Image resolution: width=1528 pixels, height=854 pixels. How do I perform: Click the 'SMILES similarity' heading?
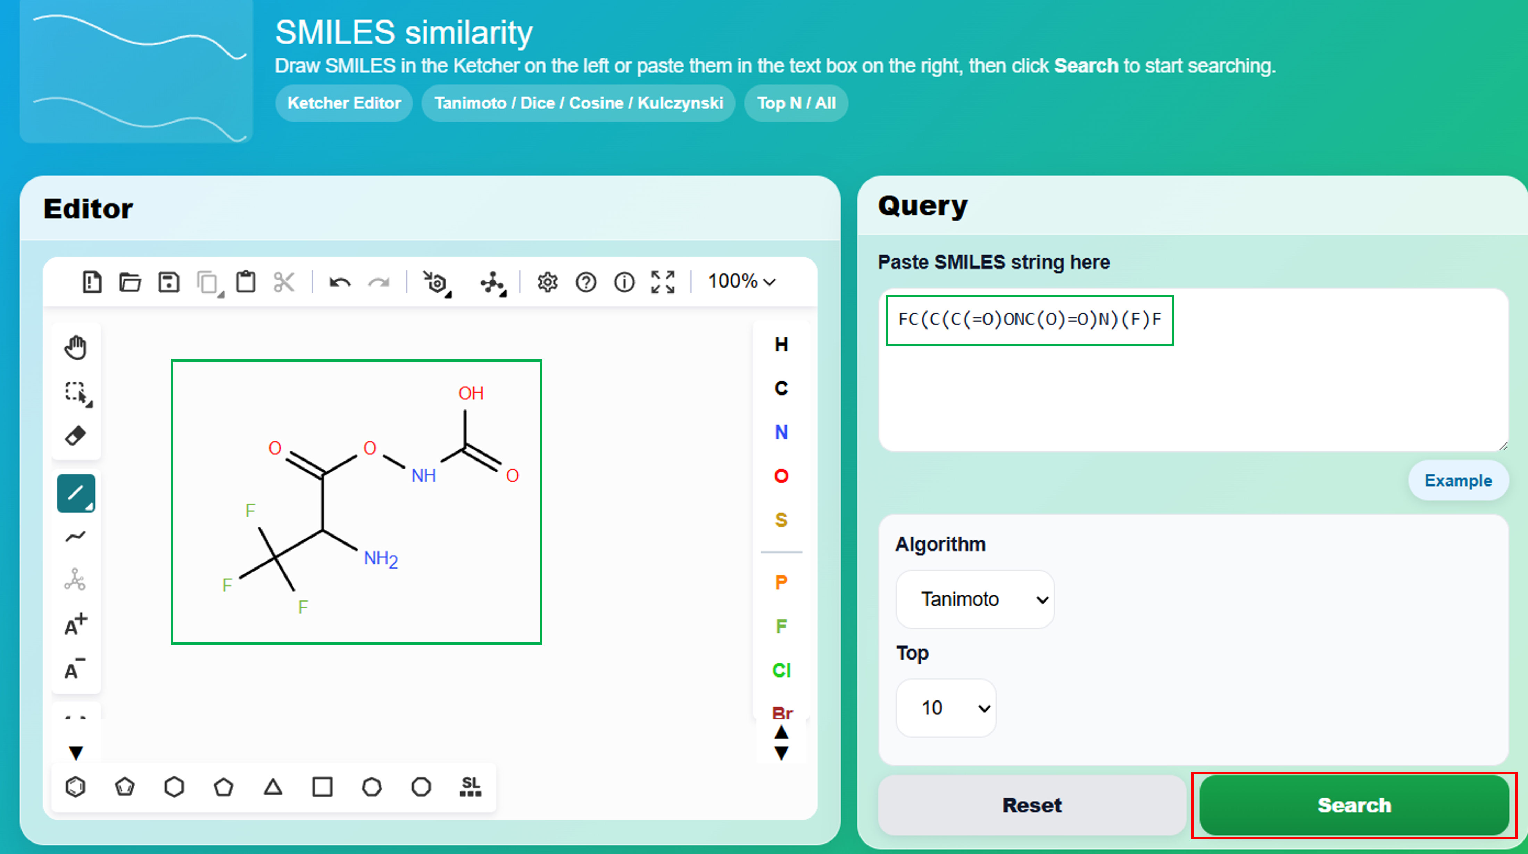click(404, 33)
